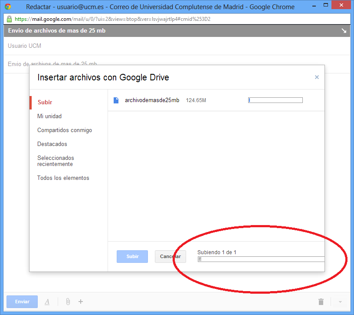Image resolution: width=354 pixels, height=315 pixels.
Task: Minimize the Chrome window
Action: click(314, 6)
